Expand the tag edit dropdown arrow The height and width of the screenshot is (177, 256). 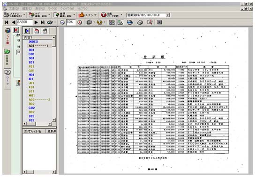pos(49,15)
